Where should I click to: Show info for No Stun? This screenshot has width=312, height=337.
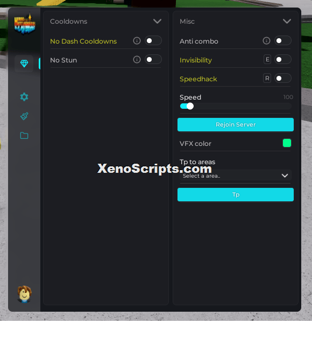pos(137,60)
